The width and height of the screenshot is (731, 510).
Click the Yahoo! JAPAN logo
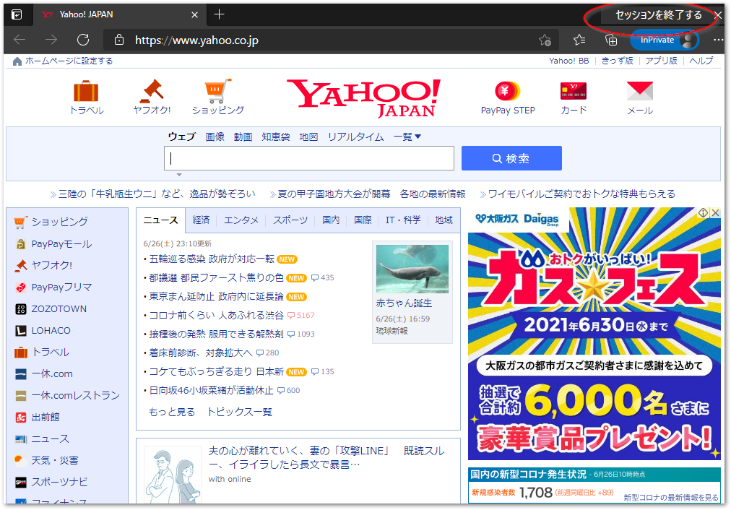tap(363, 98)
